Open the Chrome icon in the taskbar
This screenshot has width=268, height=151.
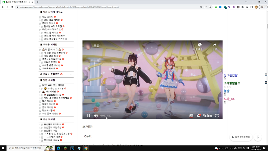[86, 148]
